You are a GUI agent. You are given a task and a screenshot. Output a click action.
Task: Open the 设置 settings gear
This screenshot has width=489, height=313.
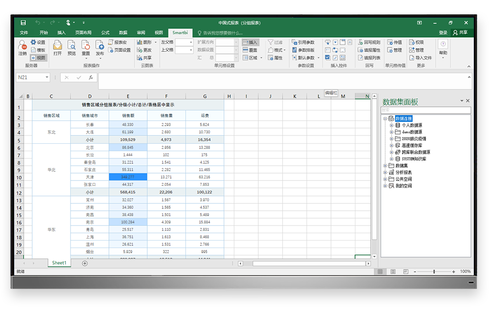pos(38,43)
